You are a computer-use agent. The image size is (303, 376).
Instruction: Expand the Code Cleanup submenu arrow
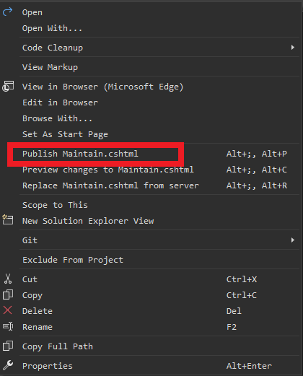tap(293, 48)
